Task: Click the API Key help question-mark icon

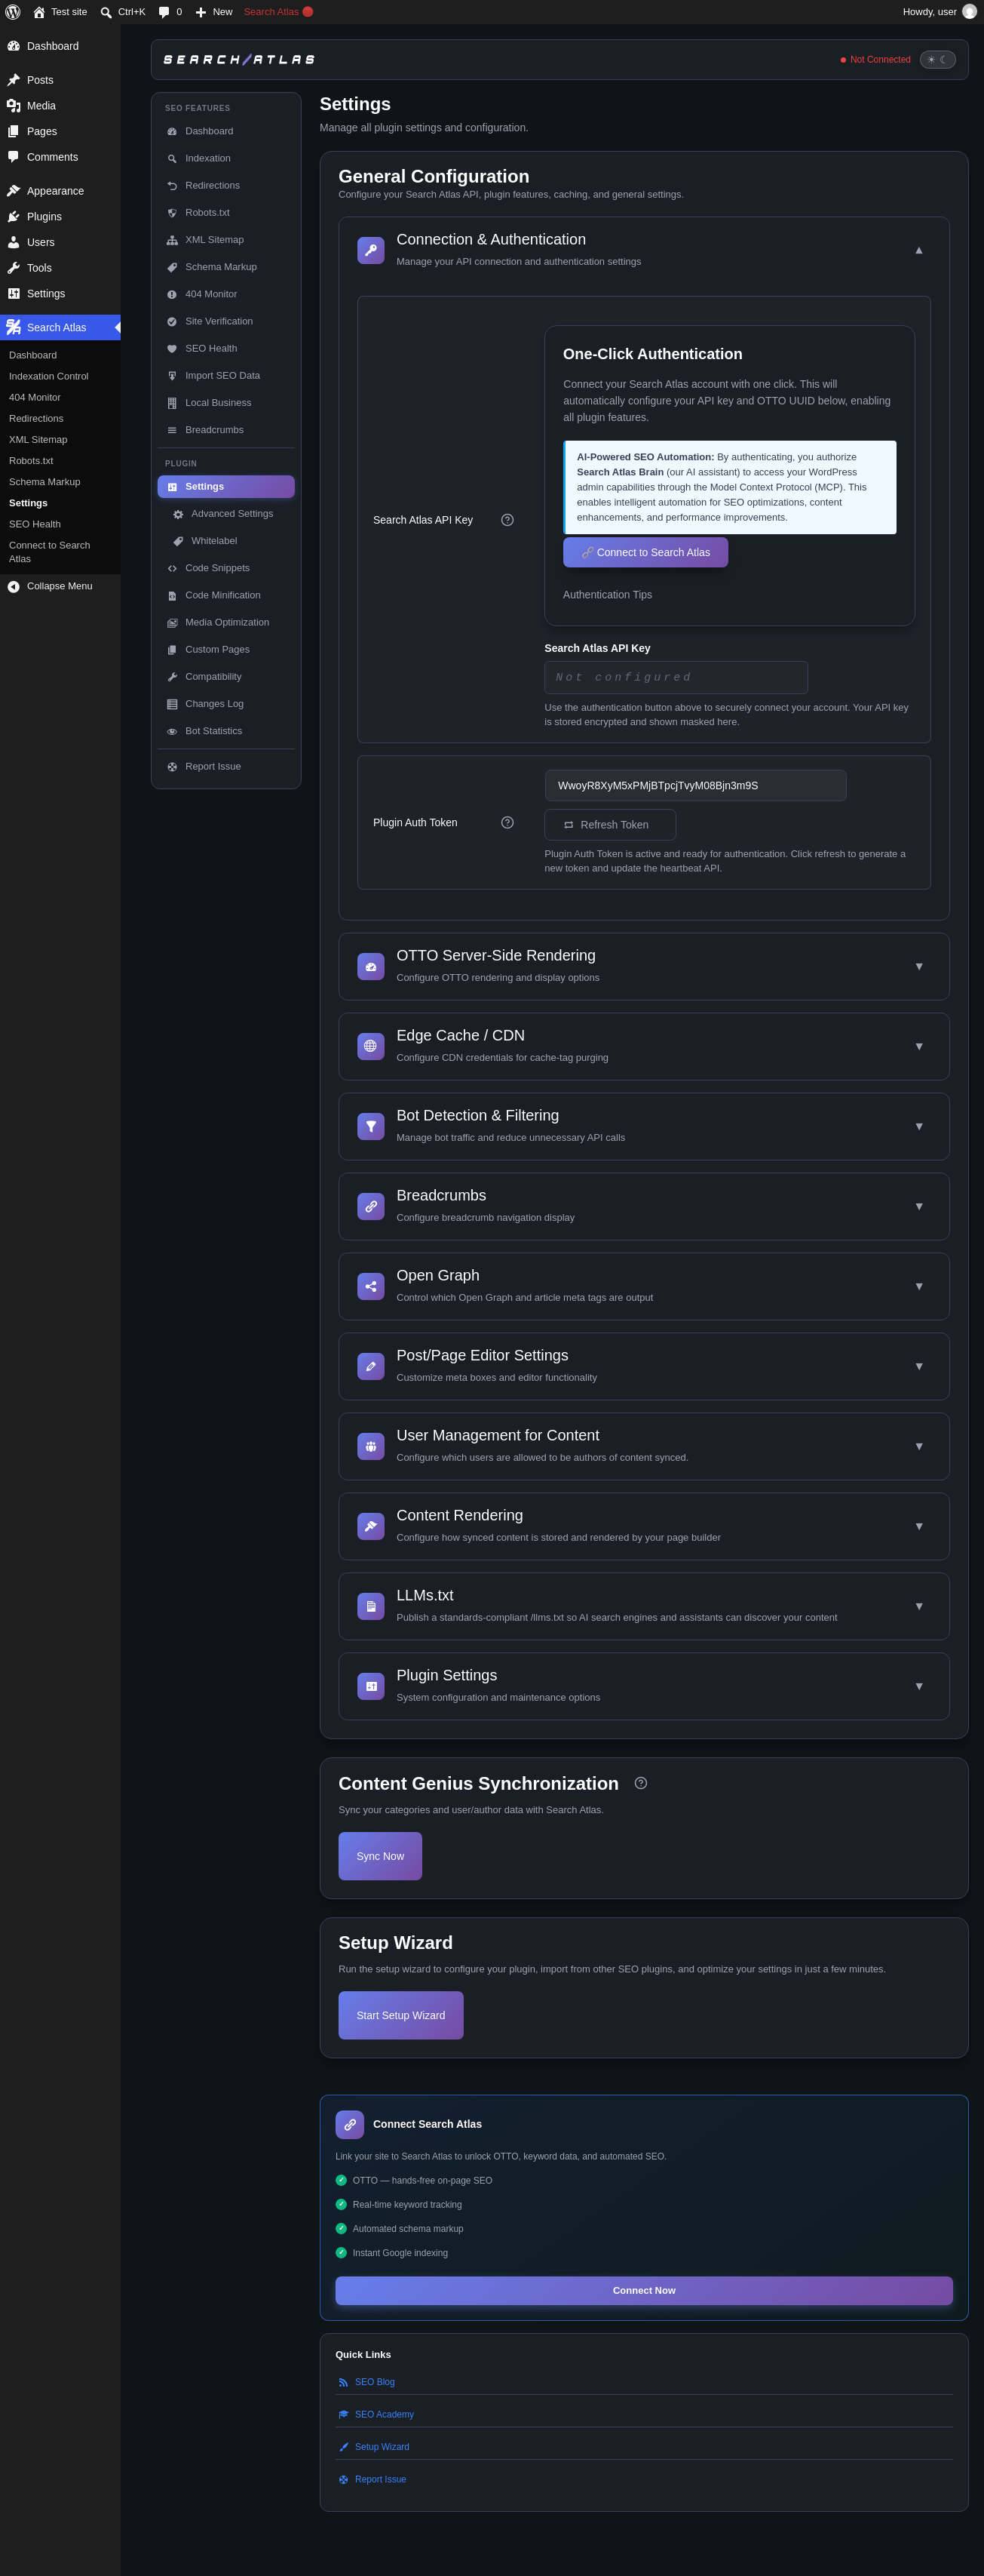Action: click(x=507, y=520)
